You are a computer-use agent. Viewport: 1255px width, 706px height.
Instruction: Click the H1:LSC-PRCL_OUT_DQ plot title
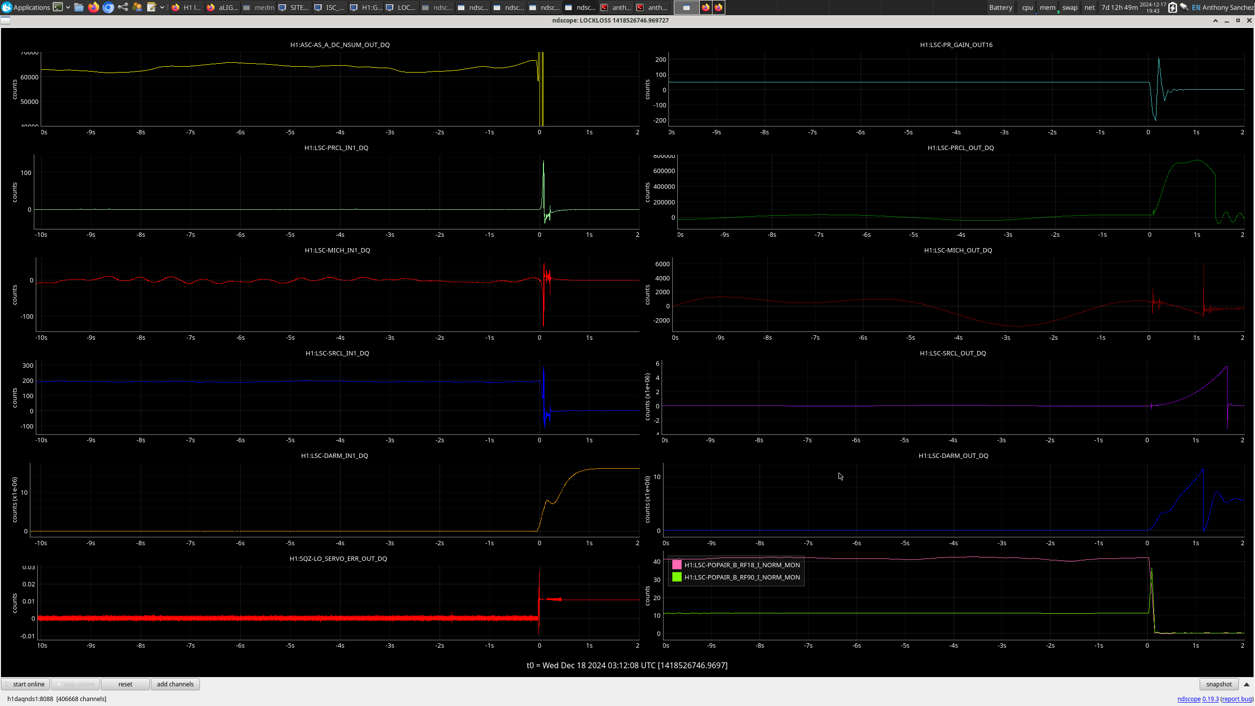coord(960,148)
